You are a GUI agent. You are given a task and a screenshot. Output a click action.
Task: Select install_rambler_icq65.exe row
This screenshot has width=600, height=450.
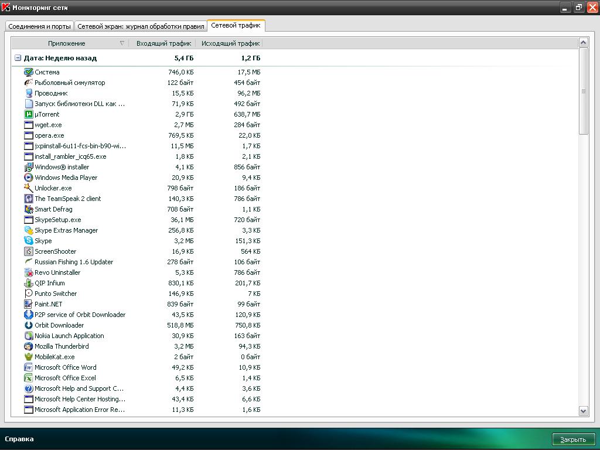pyautogui.click(x=142, y=156)
